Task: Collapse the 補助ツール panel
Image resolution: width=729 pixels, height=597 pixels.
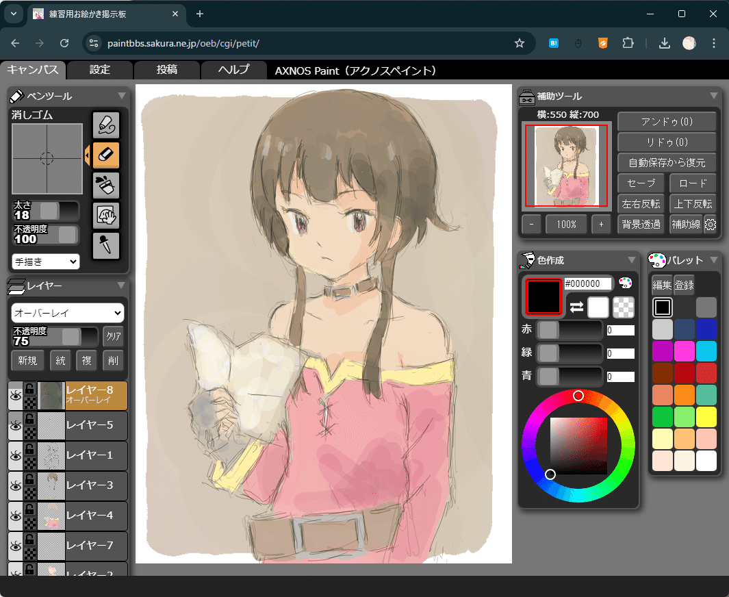Action: (714, 96)
